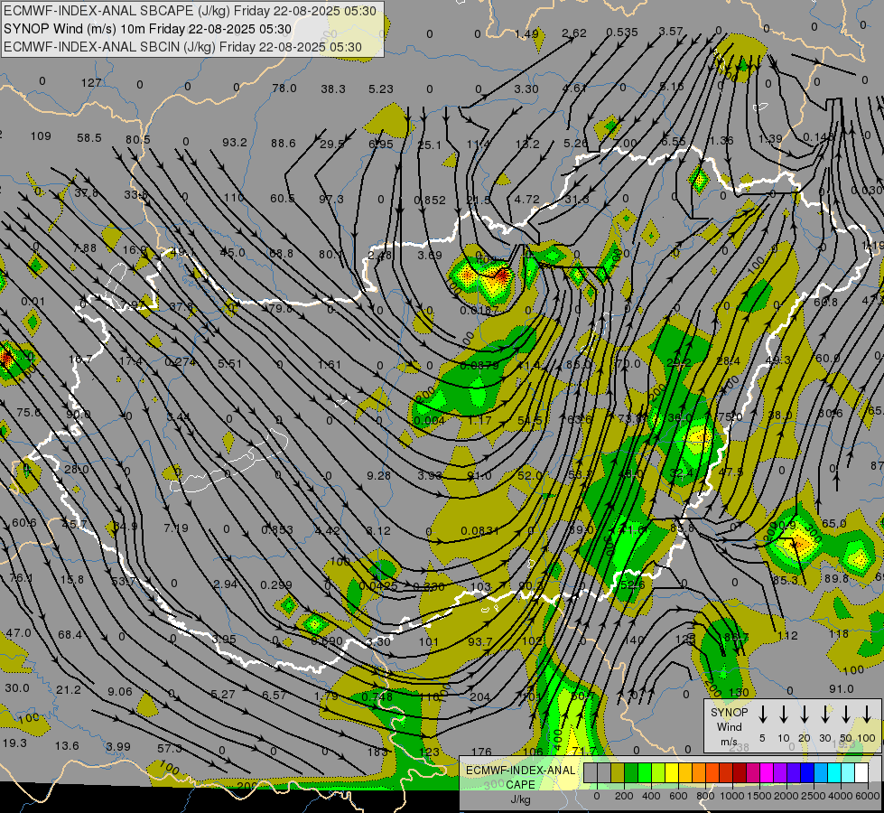
Task: Click the olive swatch in CAPE color scale
Action: [x=618, y=772]
